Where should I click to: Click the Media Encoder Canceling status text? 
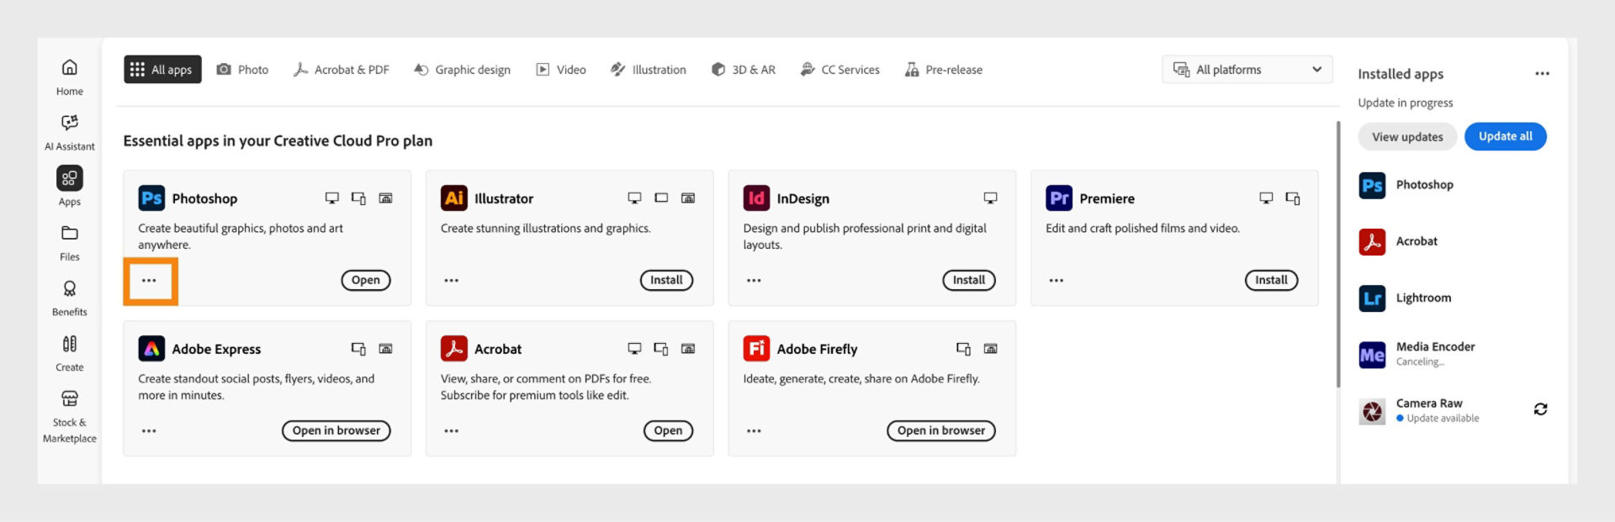[x=1420, y=362]
